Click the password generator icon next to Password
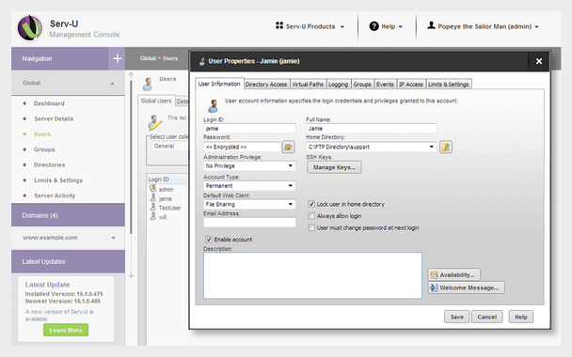572x357 pixels. pyautogui.click(x=289, y=147)
